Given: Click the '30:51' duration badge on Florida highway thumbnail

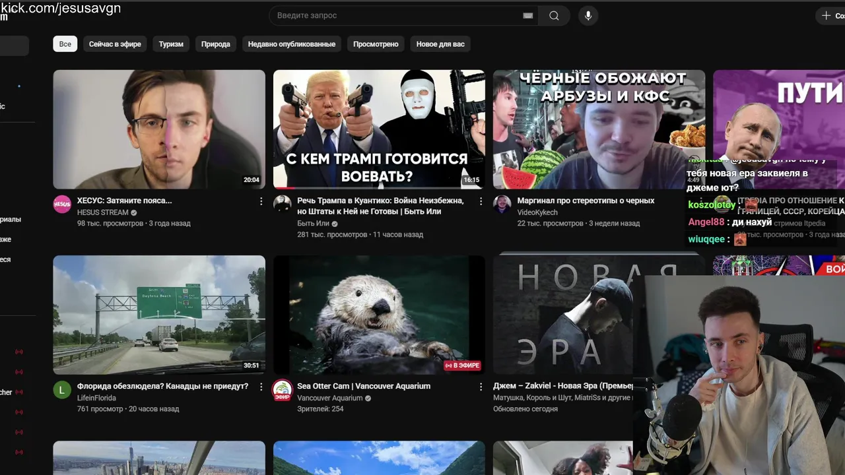Looking at the screenshot, I should point(252,365).
